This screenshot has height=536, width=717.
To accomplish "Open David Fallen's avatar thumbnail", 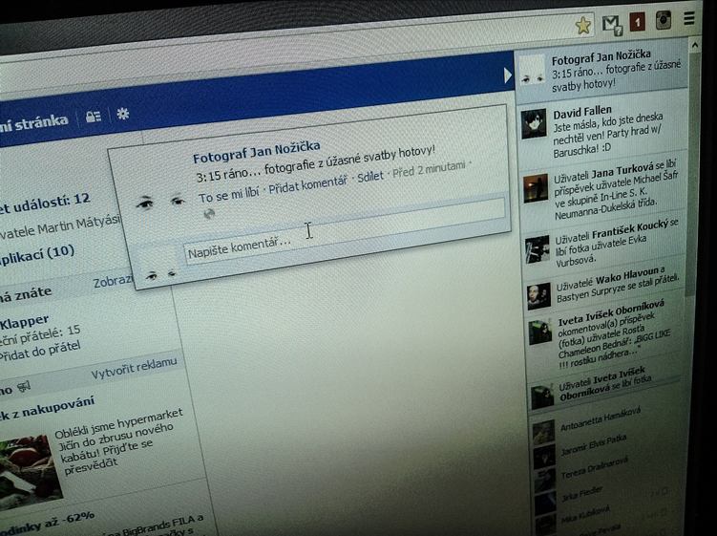I will click(534, 123).
